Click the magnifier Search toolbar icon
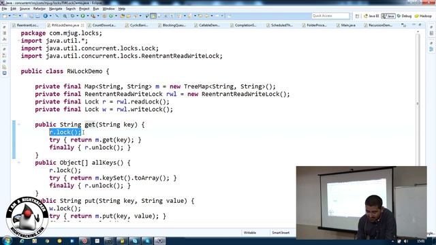436x245 pixels. coord(65,16)
